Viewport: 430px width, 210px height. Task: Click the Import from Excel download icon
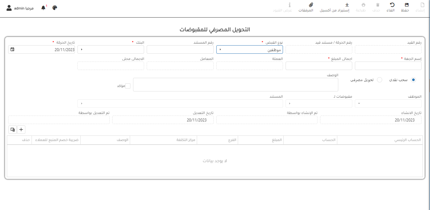coord(347,5)
